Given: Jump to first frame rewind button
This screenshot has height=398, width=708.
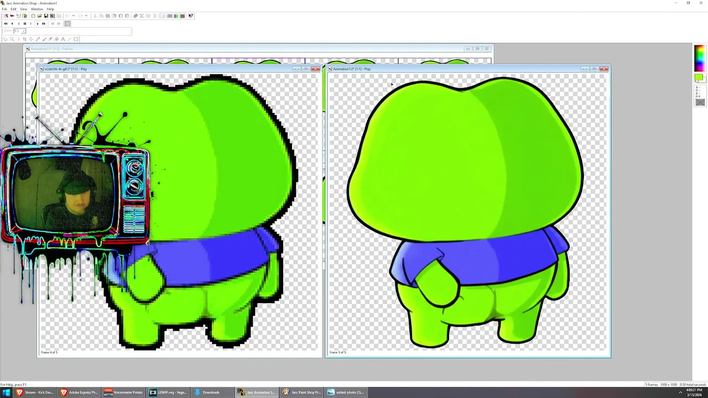Looking at the screenshot, I should (6, 23).
